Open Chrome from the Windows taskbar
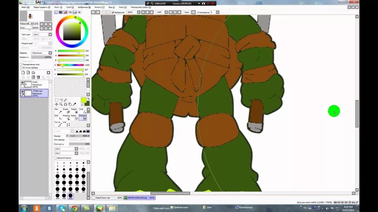This screenshot has height=212, width=378. (x=74, y=208)
